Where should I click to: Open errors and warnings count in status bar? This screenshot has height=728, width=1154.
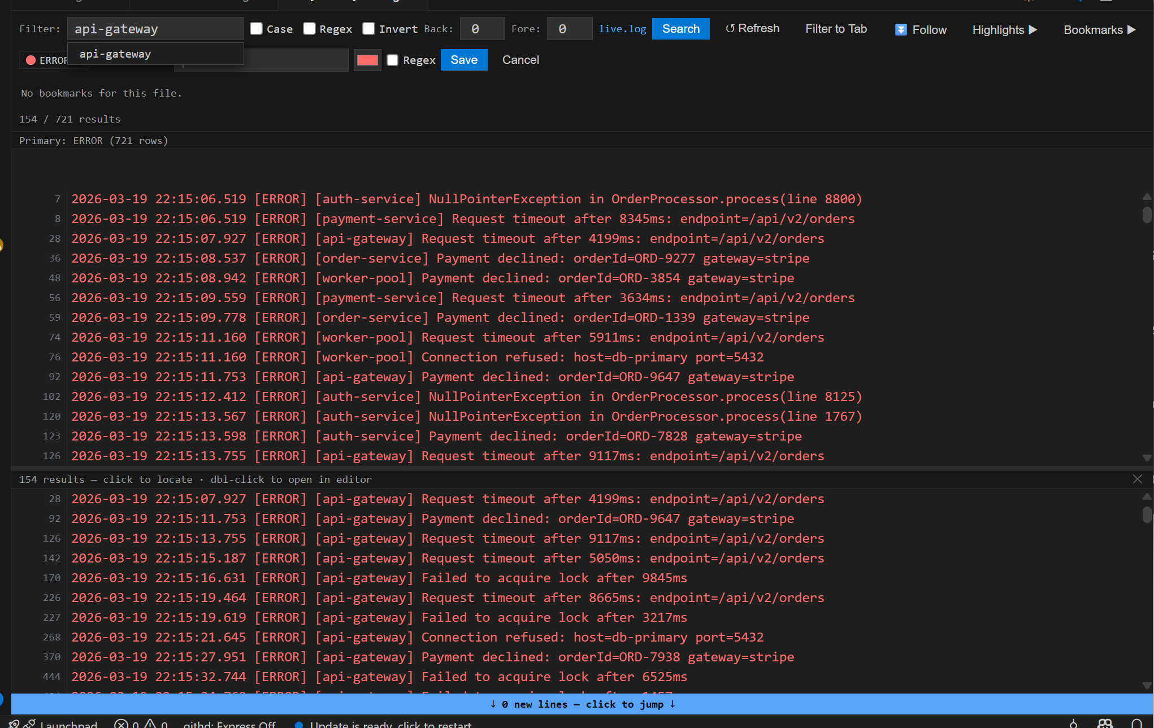[141, 723]
